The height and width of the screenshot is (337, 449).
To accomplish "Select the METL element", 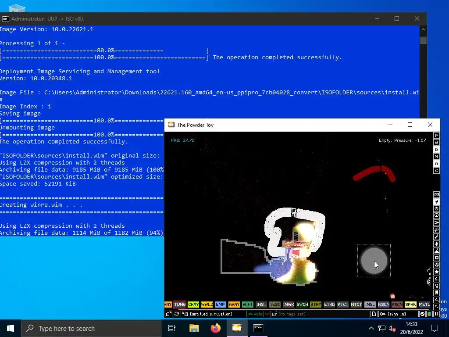I will (x=424, y=305).
